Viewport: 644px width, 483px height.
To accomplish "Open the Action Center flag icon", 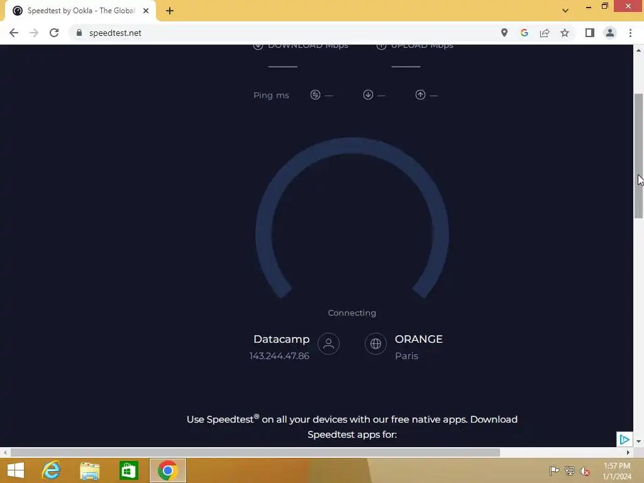I will [554, 470].
